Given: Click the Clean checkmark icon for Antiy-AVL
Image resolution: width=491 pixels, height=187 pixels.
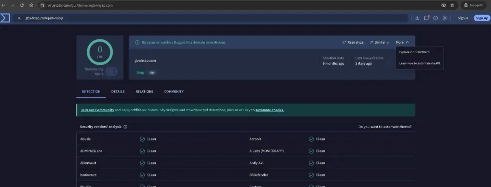Looking at the screenshot, I should [311, 163].
